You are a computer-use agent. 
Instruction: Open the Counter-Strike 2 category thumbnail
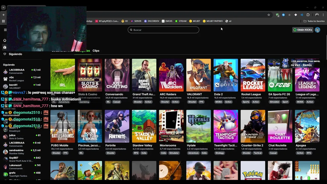click(253, 126)
